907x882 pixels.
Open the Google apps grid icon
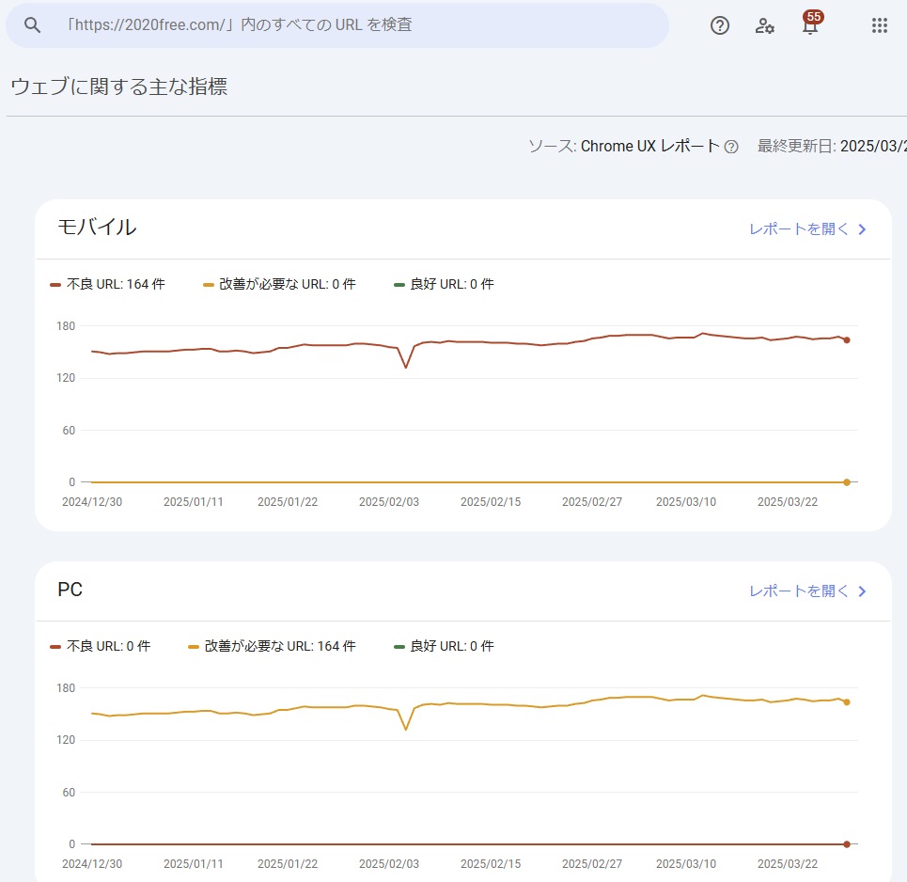[x=879, y=25]
